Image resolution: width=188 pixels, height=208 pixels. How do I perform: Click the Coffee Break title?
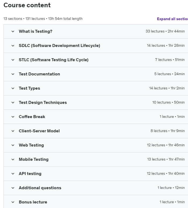pyautogui.click(x=32, y=117)
